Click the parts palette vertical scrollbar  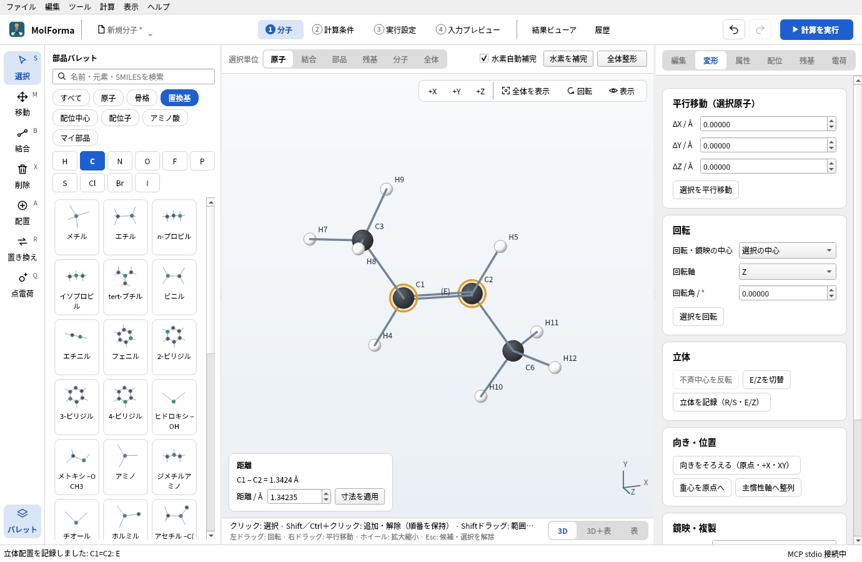211,368
